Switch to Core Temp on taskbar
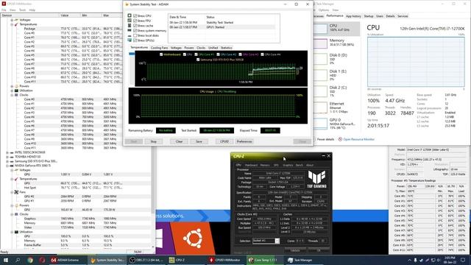 pyautogui.click(x=266, y=260)
